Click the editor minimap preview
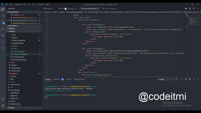This screenshot has height=113, width=201. pos(192,20)
